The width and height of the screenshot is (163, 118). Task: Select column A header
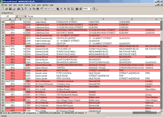tap(10, 19)
